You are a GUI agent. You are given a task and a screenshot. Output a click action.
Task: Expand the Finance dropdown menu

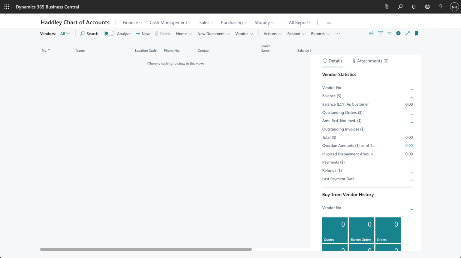[132, 22]
